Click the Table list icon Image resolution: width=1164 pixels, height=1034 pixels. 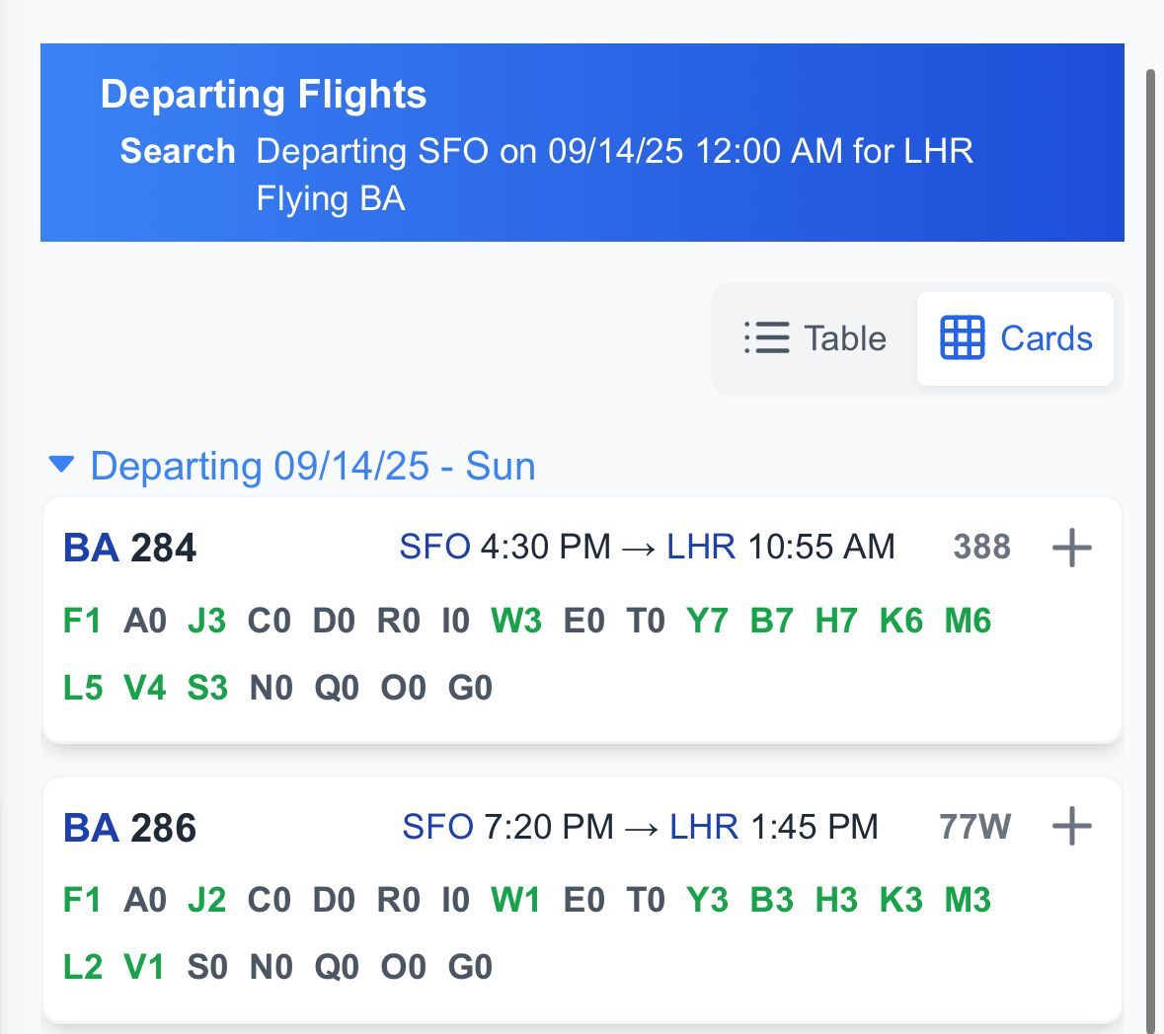point(767,338)
